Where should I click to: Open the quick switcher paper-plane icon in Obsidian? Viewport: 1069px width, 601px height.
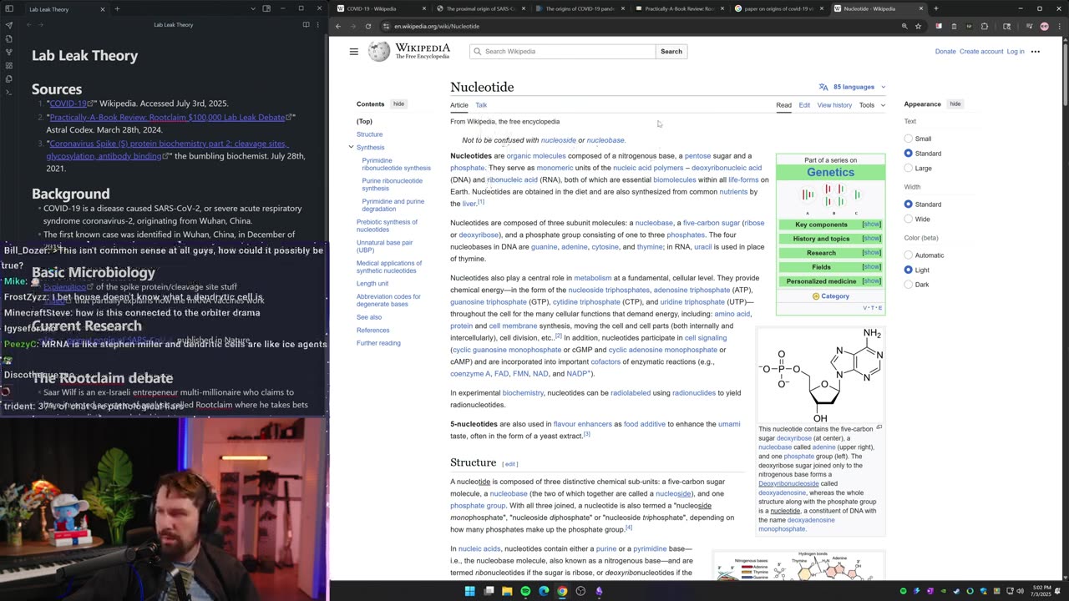click(x=9, y=25)
